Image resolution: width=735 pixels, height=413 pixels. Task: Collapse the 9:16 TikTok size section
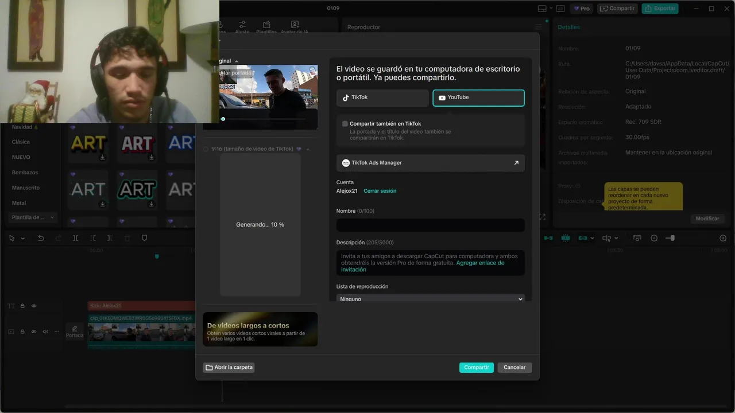[308, 149]
